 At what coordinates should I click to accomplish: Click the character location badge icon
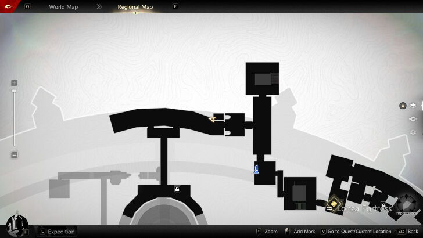click(403, 106)
